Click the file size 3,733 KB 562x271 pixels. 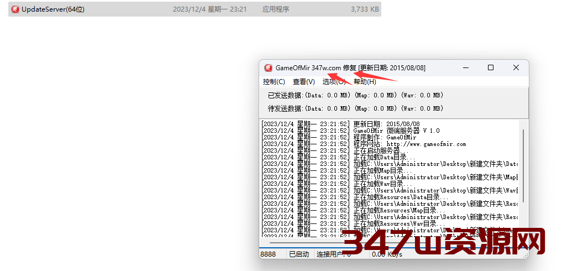tap(365, 9)
